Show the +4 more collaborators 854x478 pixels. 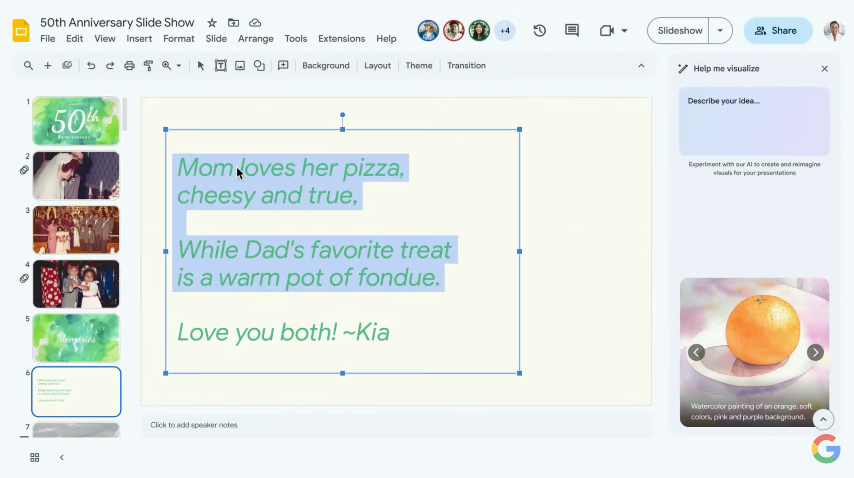point(505,31)
